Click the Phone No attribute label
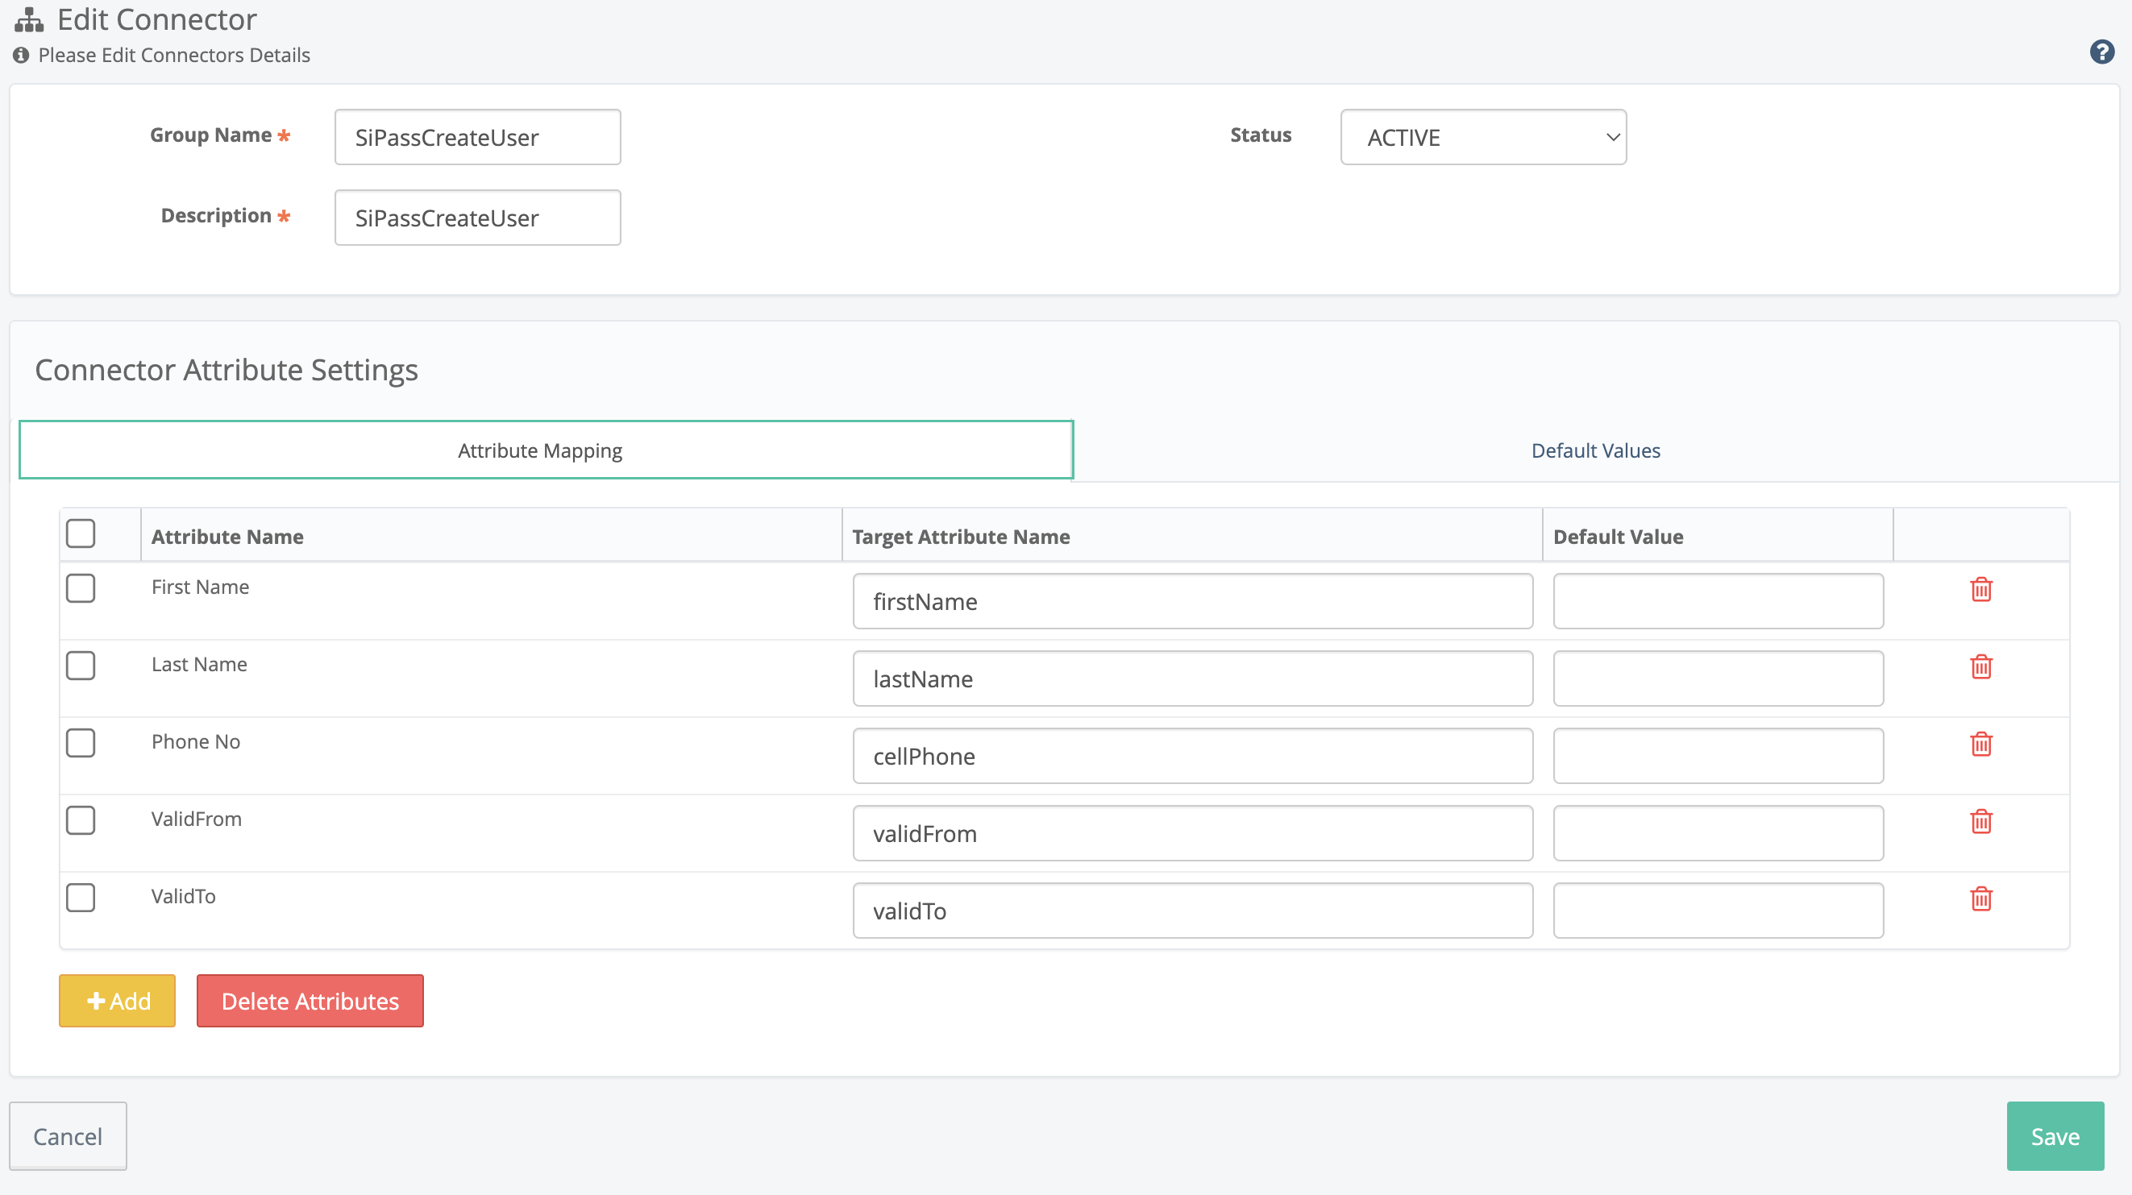This screenshot has height=1195, width=2132. (x=196, y=741)
